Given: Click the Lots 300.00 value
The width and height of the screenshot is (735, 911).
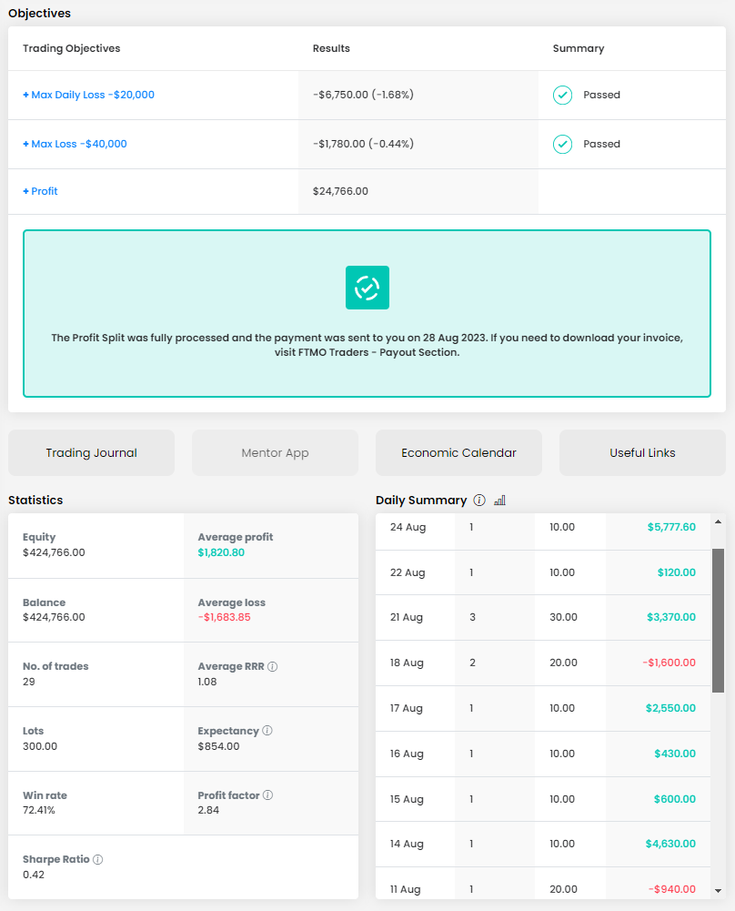Looking at the screenshot, I should coord(40,746).
